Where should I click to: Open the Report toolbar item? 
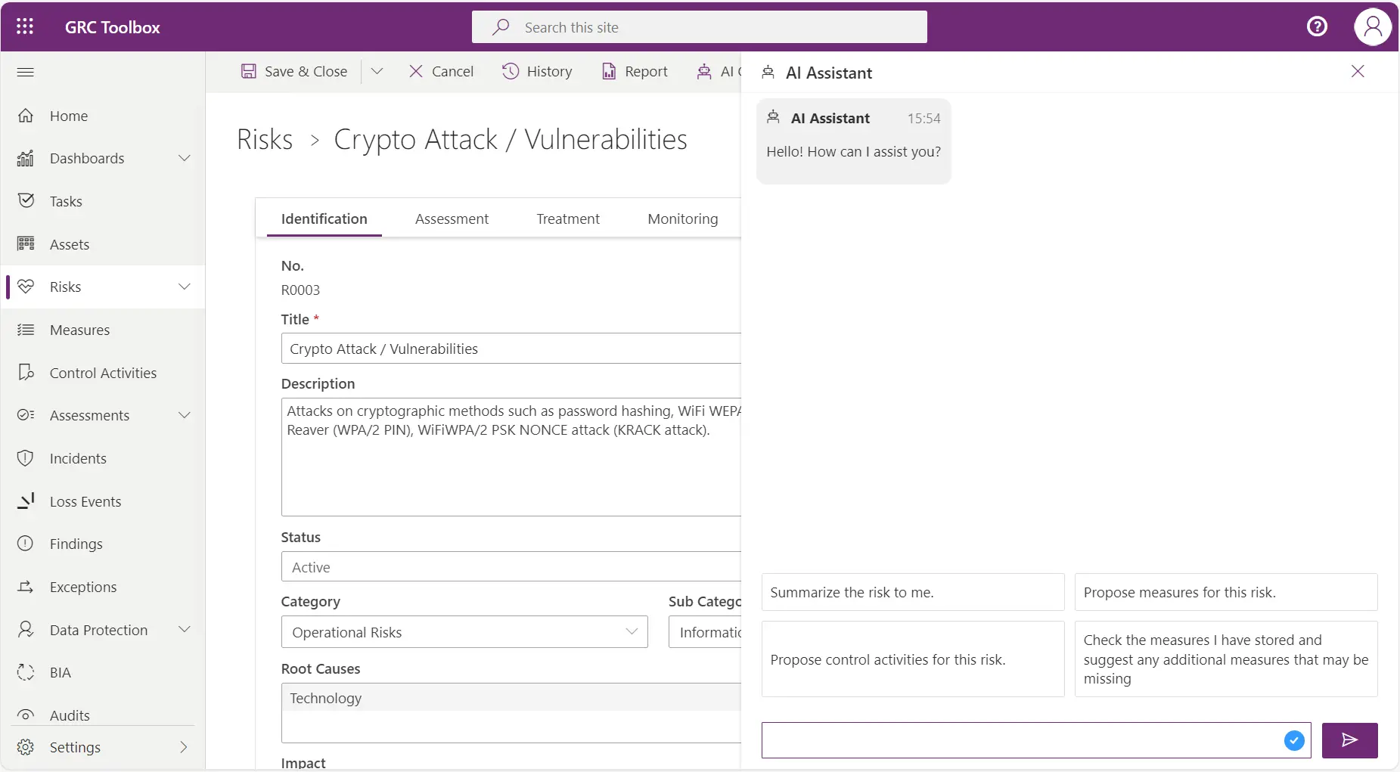point(635,71)
